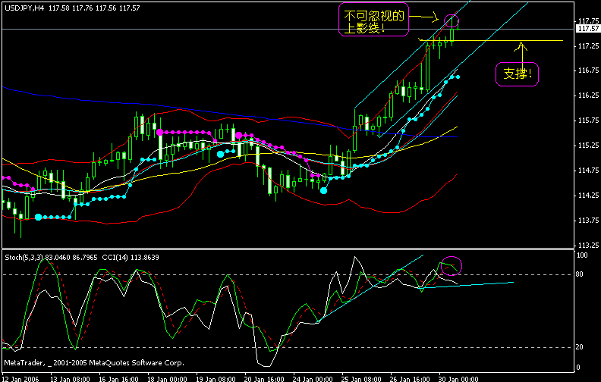The image size is (601, 382).
Task: Select the open value 117.58
Action: click(58, 8)
